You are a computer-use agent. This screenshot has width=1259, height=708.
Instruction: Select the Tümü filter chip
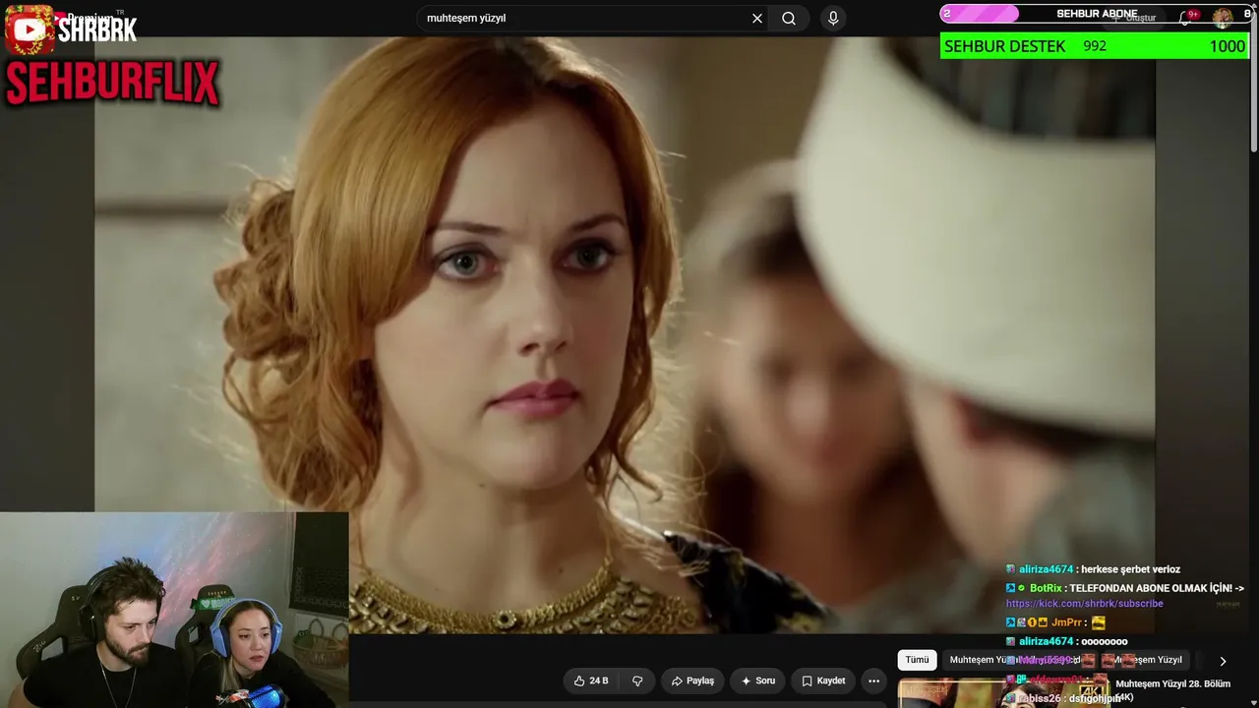[x=917, y=660]
